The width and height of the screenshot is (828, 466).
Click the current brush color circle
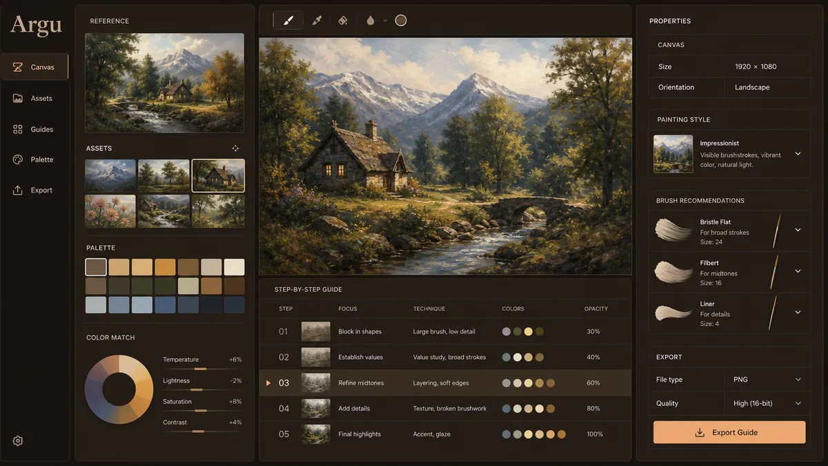[401, 20]
